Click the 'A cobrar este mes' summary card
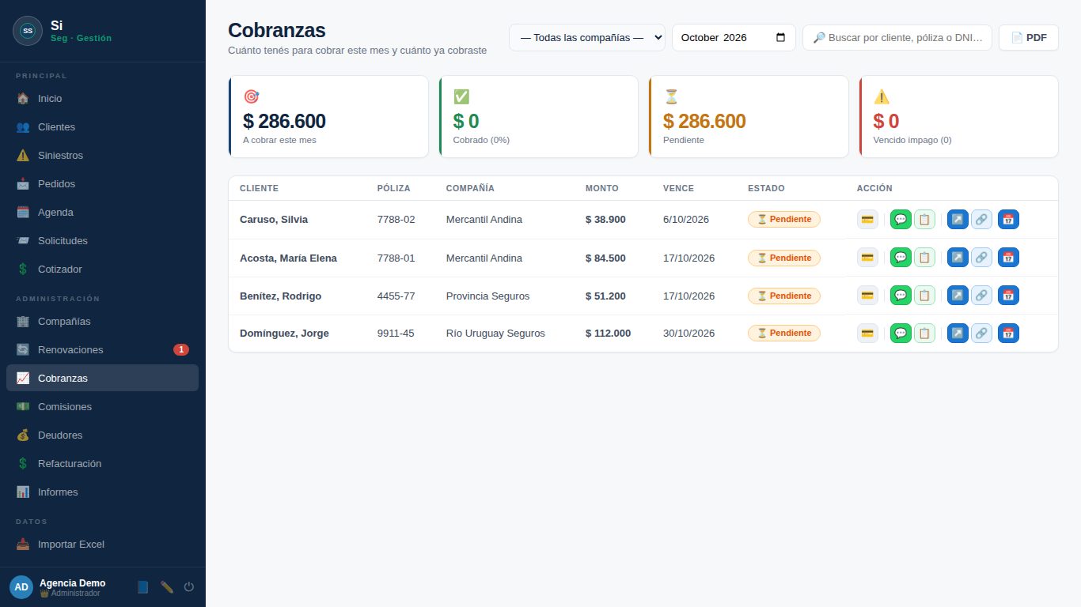The width and height of the screenshot is (1081, 607). point(328,116)
